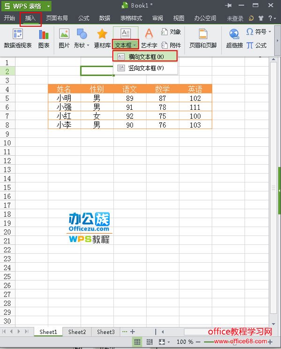This screenshot has height=349, width=281.
Task: Expand the 文本框 dropdown arrow
Action: click(x=134, y=45)
